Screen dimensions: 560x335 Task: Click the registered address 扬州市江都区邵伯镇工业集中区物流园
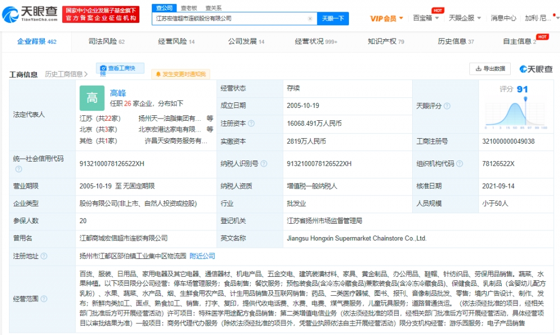(x=133, y=256)
